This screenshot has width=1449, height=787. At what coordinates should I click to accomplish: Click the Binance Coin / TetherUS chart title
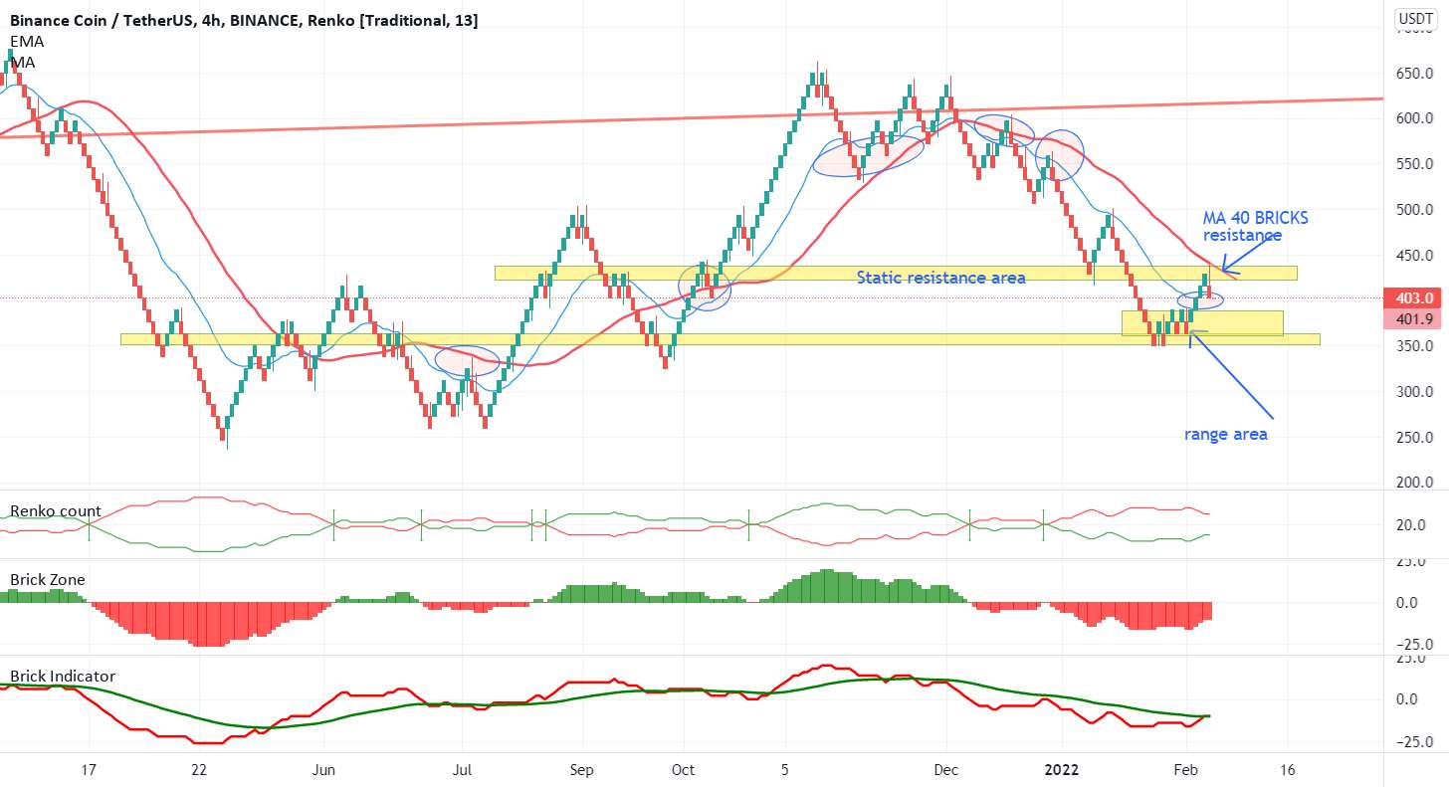(x=244, y=20)
